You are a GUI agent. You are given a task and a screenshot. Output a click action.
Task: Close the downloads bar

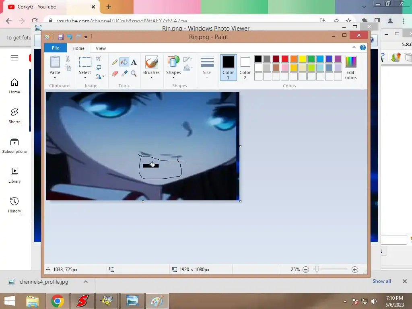(x=405, y=281)
